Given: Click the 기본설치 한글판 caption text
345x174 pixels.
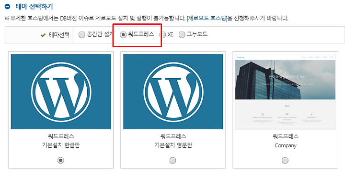Looking at the screenshot, I should pos(61,145).
